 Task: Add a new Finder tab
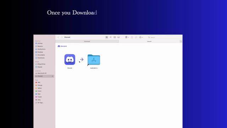pyautogui.click(x=181, y=41)
